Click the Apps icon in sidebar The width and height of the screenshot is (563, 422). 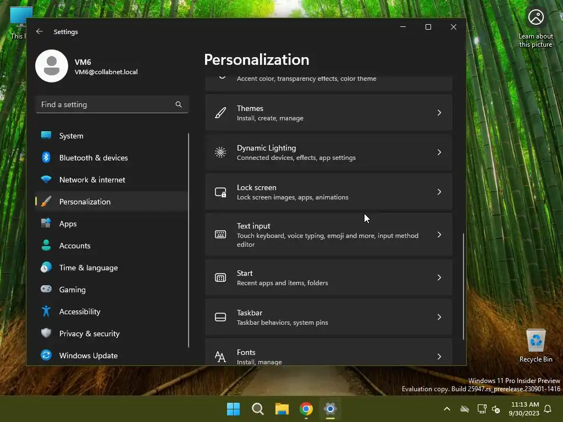pyautogui.click(x=46, y=223)
